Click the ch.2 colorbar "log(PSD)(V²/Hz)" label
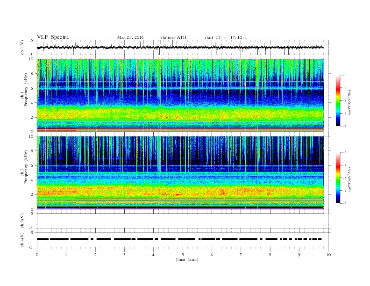Screen dimensions: 370x286 [x=349, y=180]
